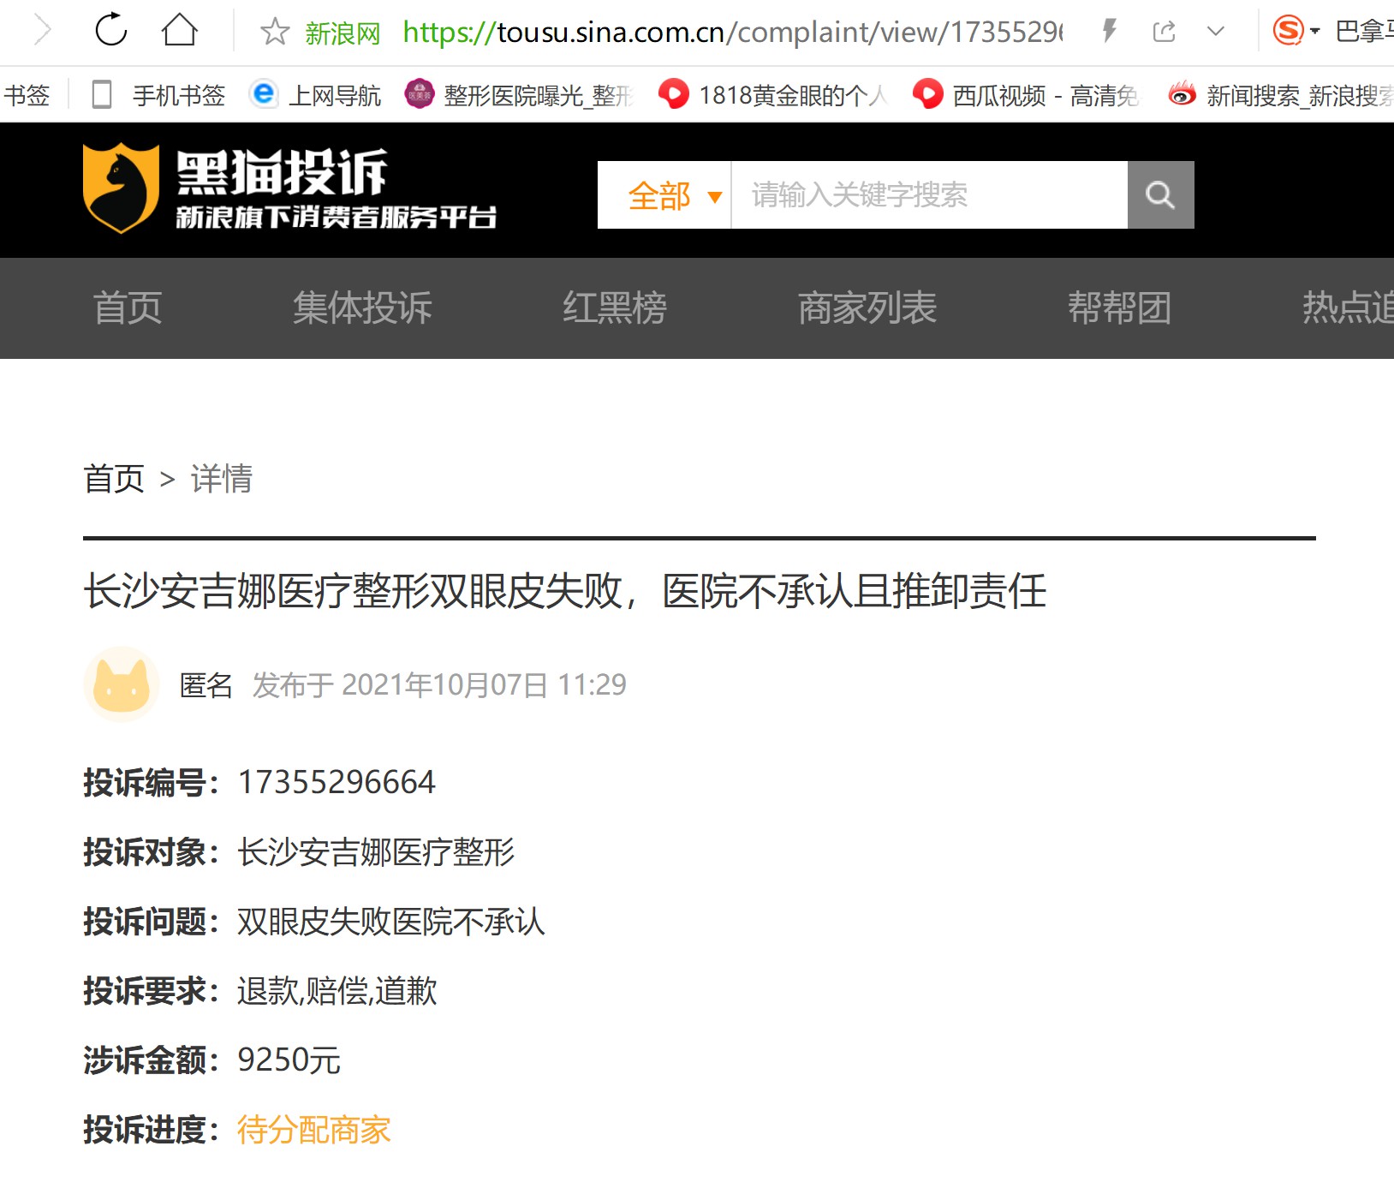This screenshot has height=1182, width=1394.
Task: Open 热点追 nav tab
Action: (1348, 307)
